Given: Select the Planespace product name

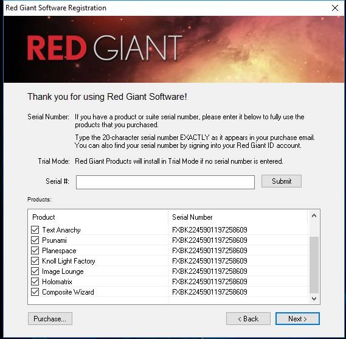Looking at the screenshot, I should [x=59, y=251].
